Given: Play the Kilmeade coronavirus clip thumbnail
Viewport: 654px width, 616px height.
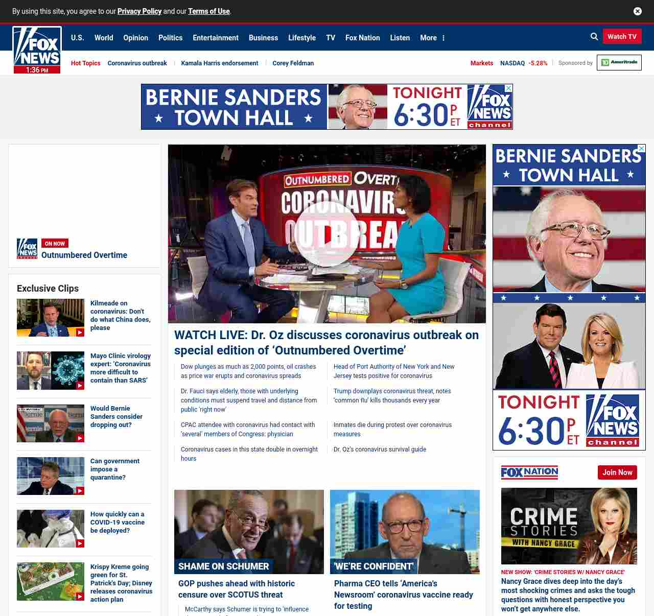Looking at the screenshot, I should click(50, 318).
